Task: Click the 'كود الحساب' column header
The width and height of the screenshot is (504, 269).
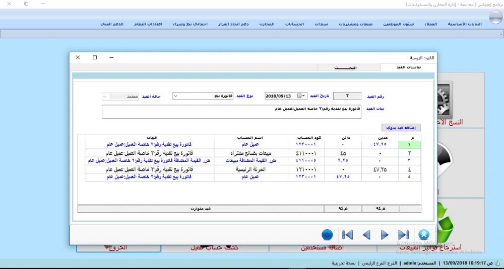Action: [x=306, y=138]
